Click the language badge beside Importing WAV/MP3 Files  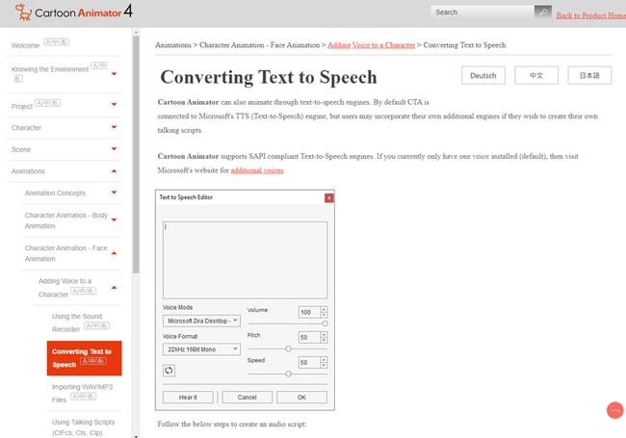84,396
